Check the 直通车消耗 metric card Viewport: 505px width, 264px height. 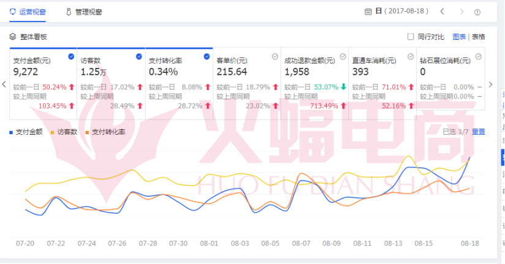click(411, 57)
